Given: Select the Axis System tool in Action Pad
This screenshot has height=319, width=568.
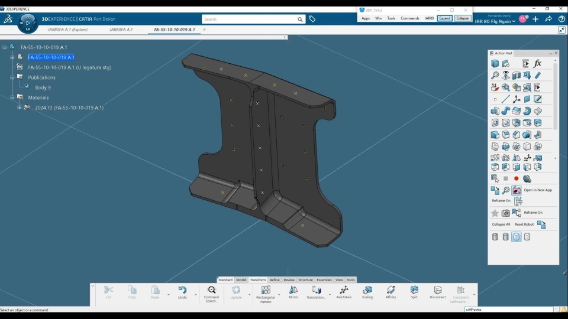Looking at the screenshot, I should 517,99.
